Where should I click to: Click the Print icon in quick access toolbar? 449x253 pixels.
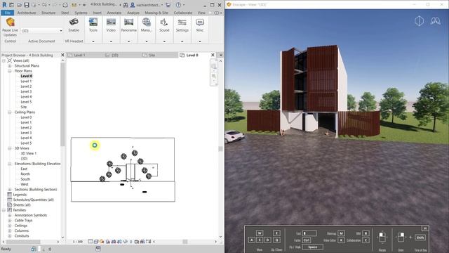tap(65, 5)
